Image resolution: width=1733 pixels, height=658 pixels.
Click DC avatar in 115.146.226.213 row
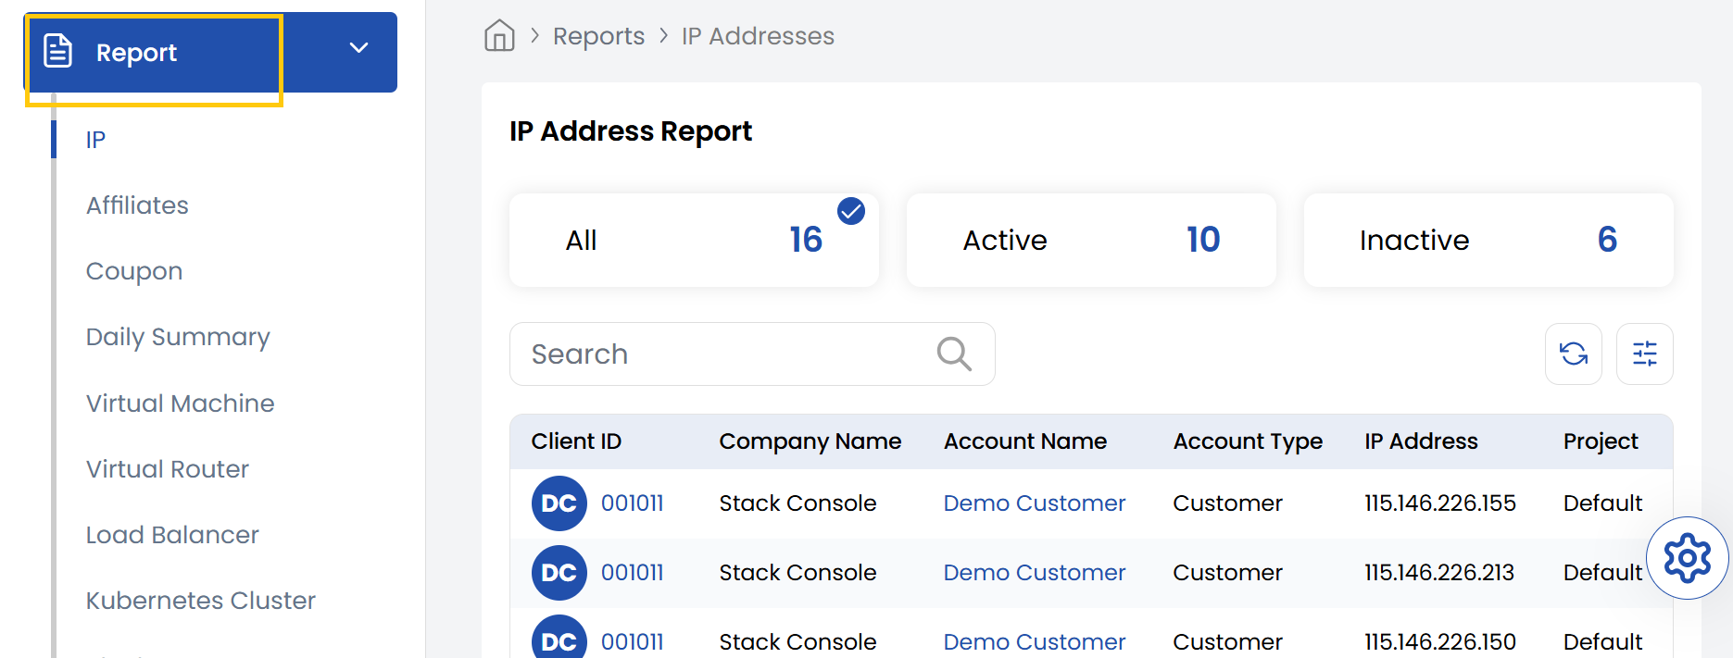559,573
